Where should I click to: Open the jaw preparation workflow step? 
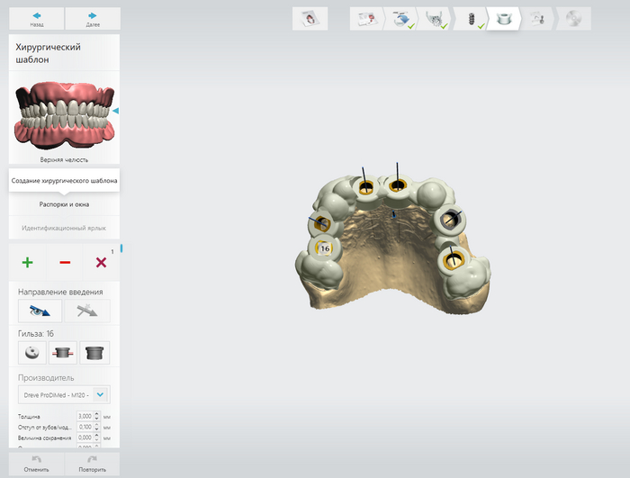(x=435, y=19)
